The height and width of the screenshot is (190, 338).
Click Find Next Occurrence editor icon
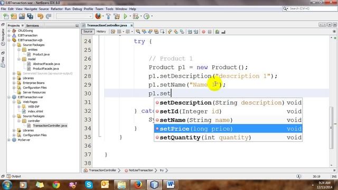(x=150, y=32)
